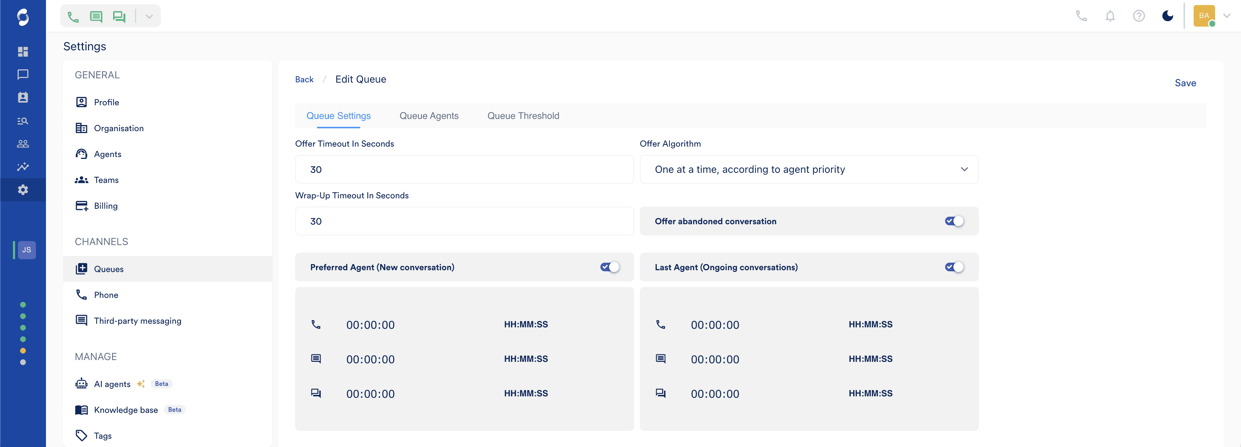1241x447 pixels.
Task: Open the search list icon in sidebar
Action: point(23,120)
